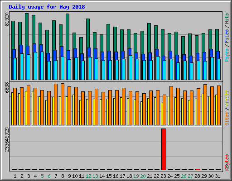The height and width of the screenshot is (181, 232).
Task: Click day 31 label on the x-axis
Action: 217,176
